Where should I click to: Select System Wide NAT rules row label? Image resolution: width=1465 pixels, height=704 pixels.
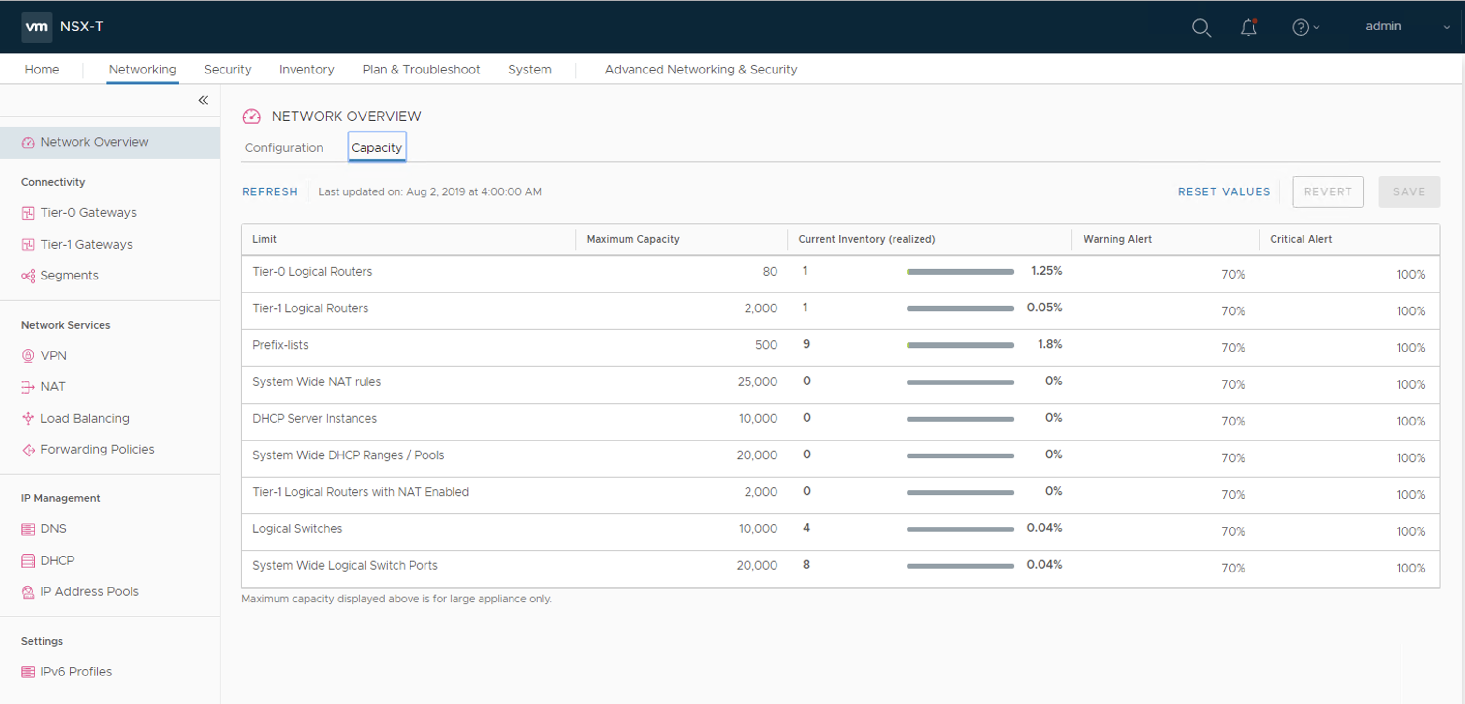pos(317,381)
